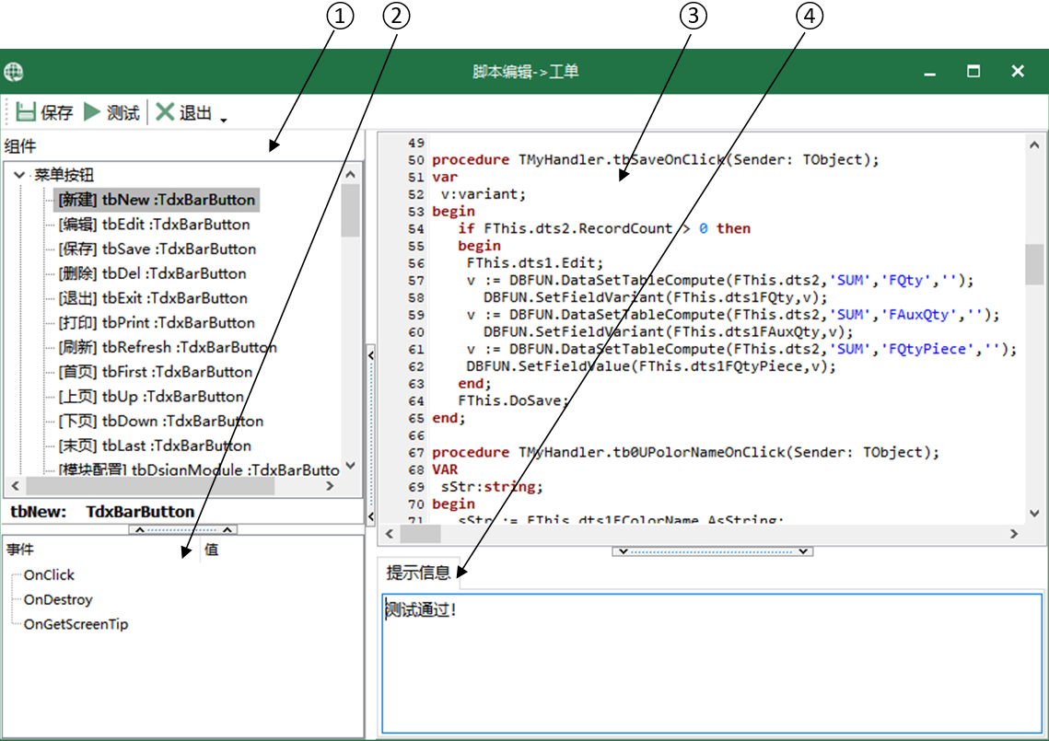
Task: Click code line 67 procedure tb0UPolorNameOnClick
Action: [x=686, y=452]
